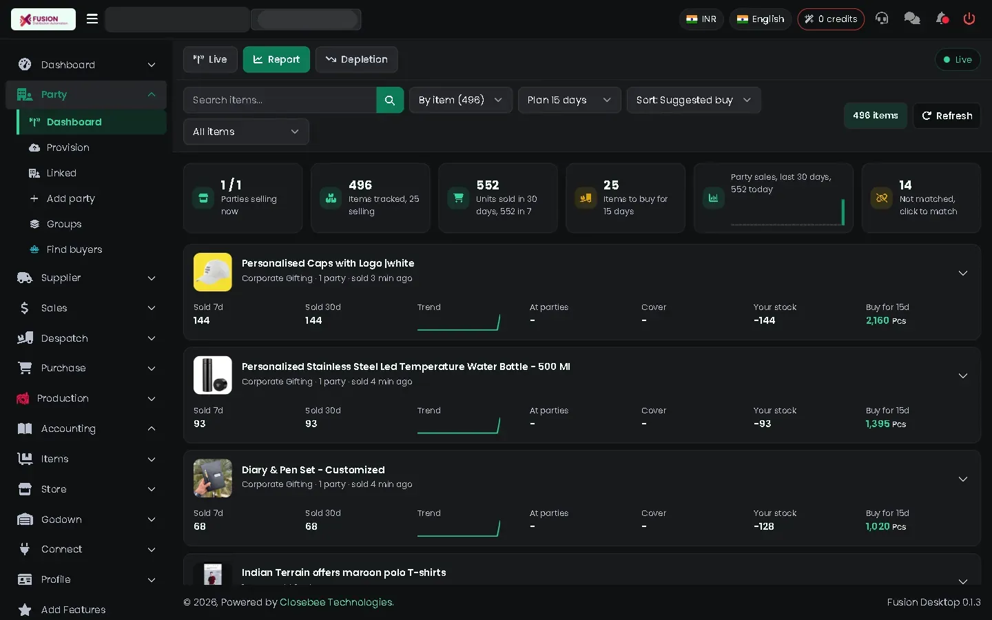Click the Not matched link icon
Viewport: 992px width, 620px height.
(x=881, y=198)
